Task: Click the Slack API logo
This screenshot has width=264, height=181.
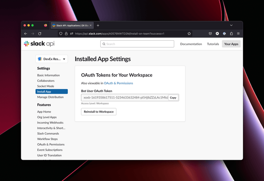Action: coord(39,44)
